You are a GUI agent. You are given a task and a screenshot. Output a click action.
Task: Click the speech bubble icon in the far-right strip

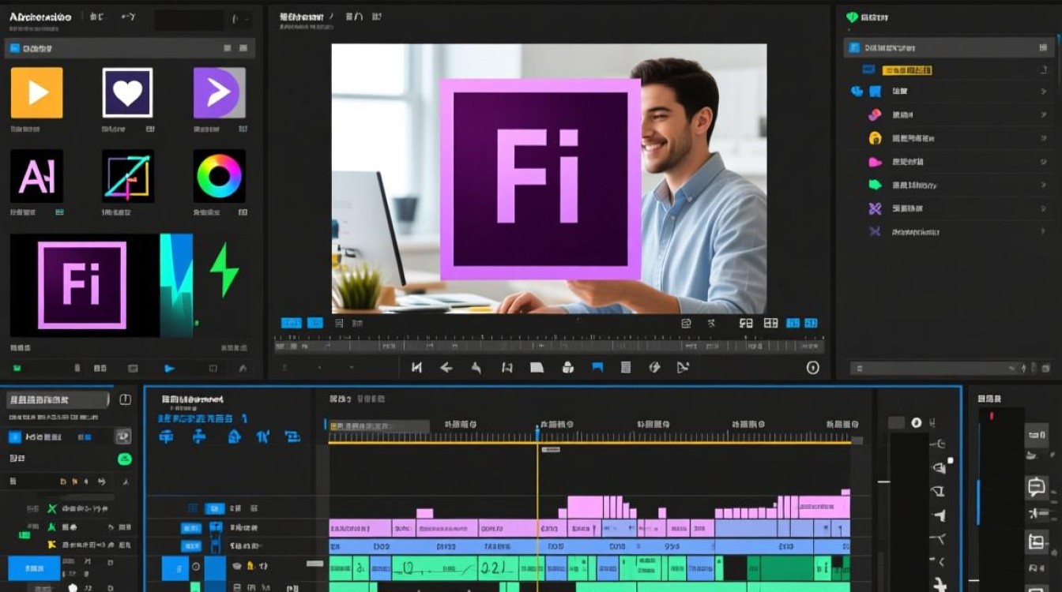[x=1036, y=487]
